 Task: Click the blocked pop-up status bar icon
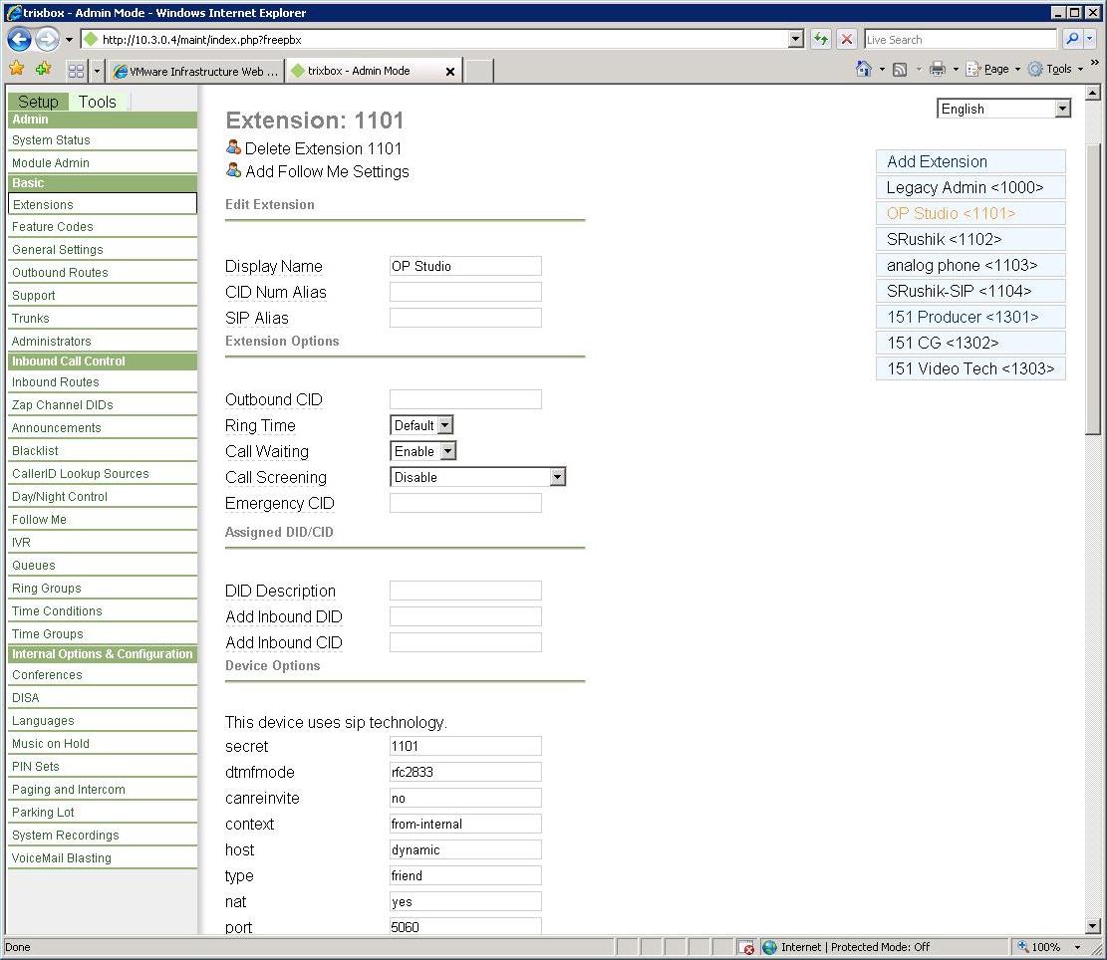pos(746,947)
